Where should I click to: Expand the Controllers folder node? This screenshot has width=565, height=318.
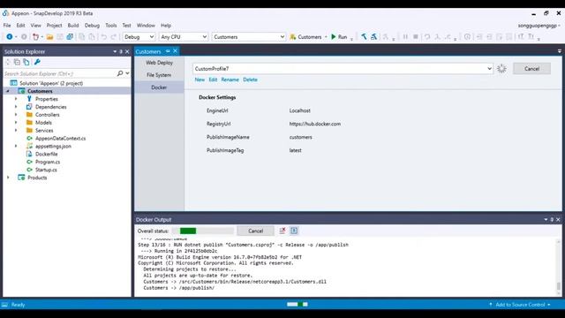click(x=16, y=115)
